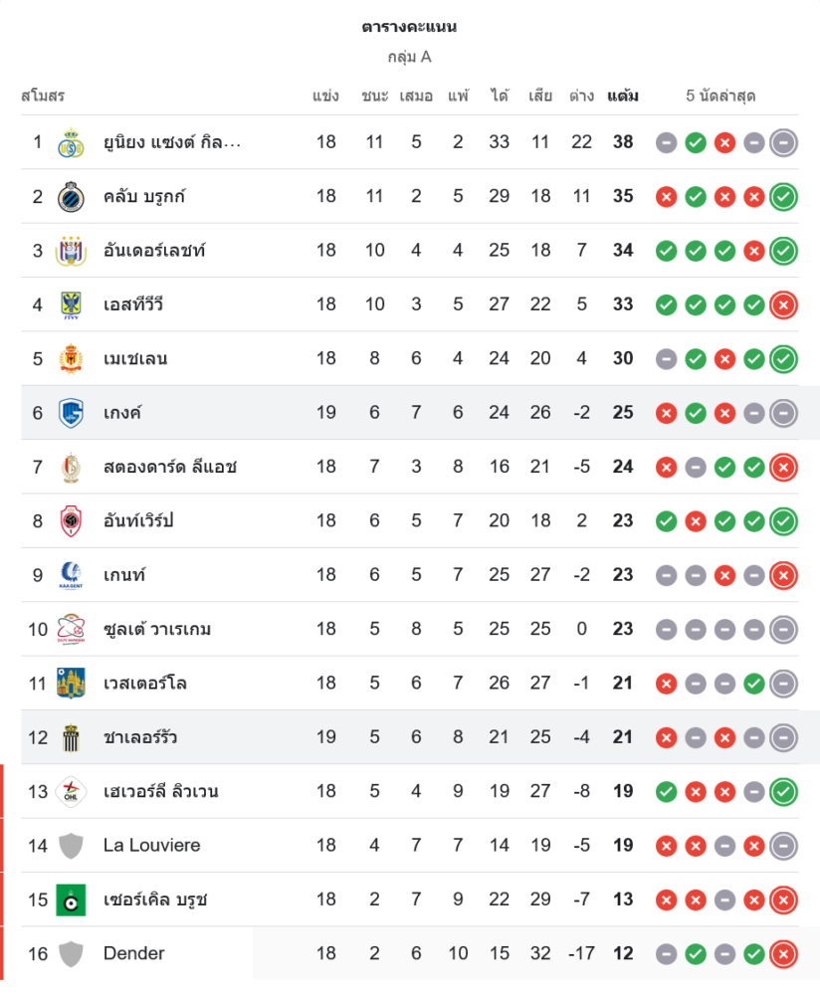This screenshot has height=995, width=820.
Task: Click the Cercle Brugge green crest
Action: (x=70, y=899)
